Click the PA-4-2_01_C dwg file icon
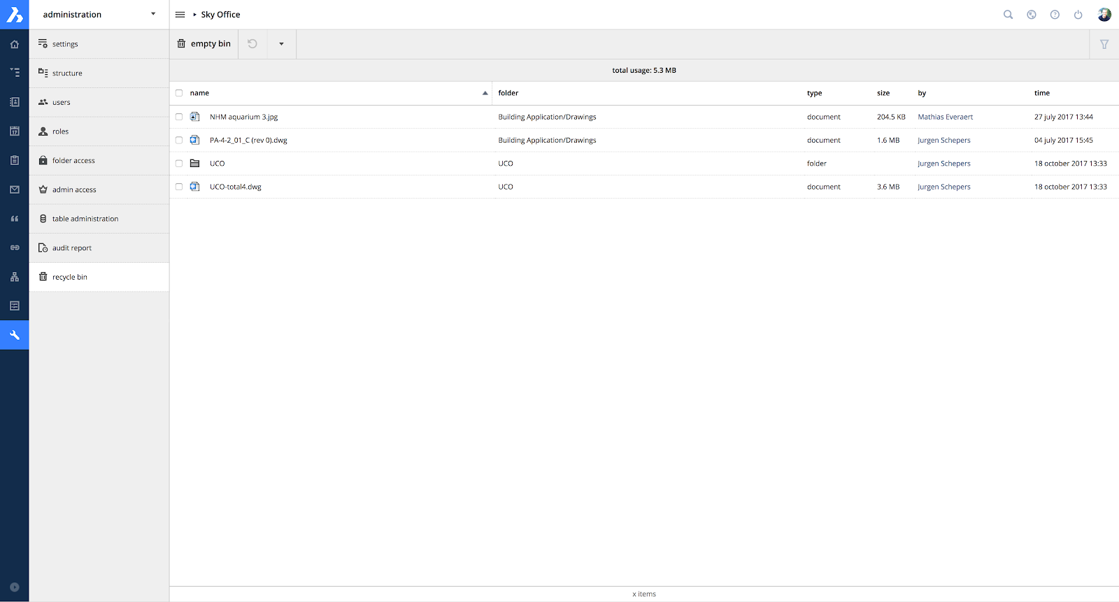Viewport: 1119px width, 602px height. tap(195, 140)
